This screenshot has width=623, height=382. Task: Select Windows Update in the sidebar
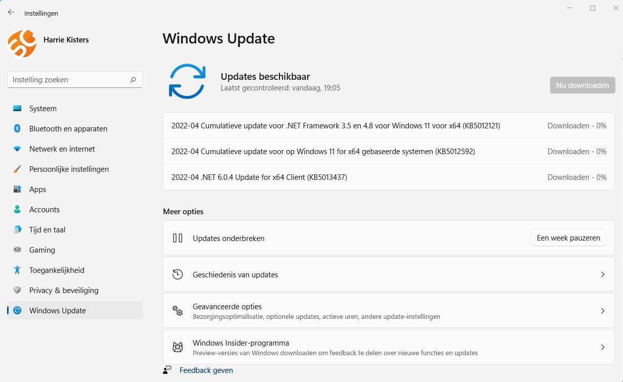[75, 311]
